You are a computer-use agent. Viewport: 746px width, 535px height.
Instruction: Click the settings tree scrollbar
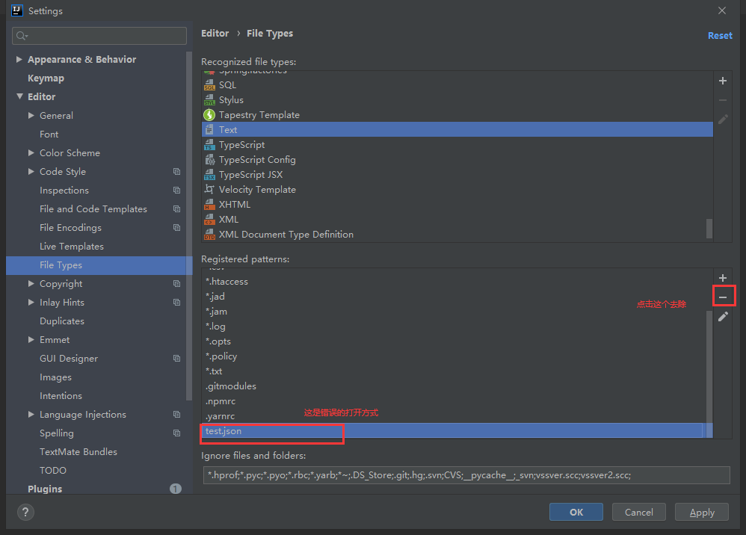(x=189, y=226)
